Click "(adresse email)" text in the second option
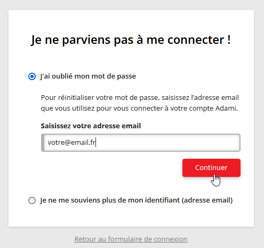Screen dimensions: 264x248 click(207, 200)
